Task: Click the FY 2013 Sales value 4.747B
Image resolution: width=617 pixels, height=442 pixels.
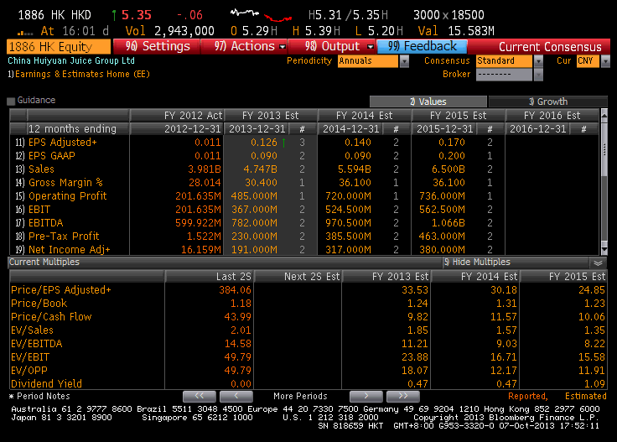Action: (x=260, y=169)
